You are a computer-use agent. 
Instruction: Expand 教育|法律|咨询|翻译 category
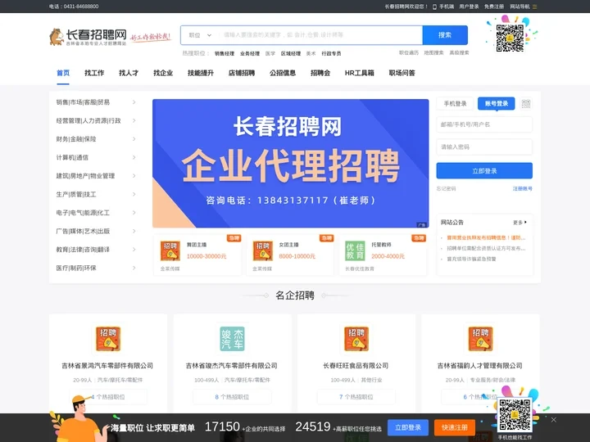pyautogui.click(x=96, y=250)
